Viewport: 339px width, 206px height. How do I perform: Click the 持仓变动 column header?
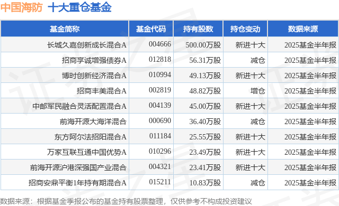(x=245, y=29)
